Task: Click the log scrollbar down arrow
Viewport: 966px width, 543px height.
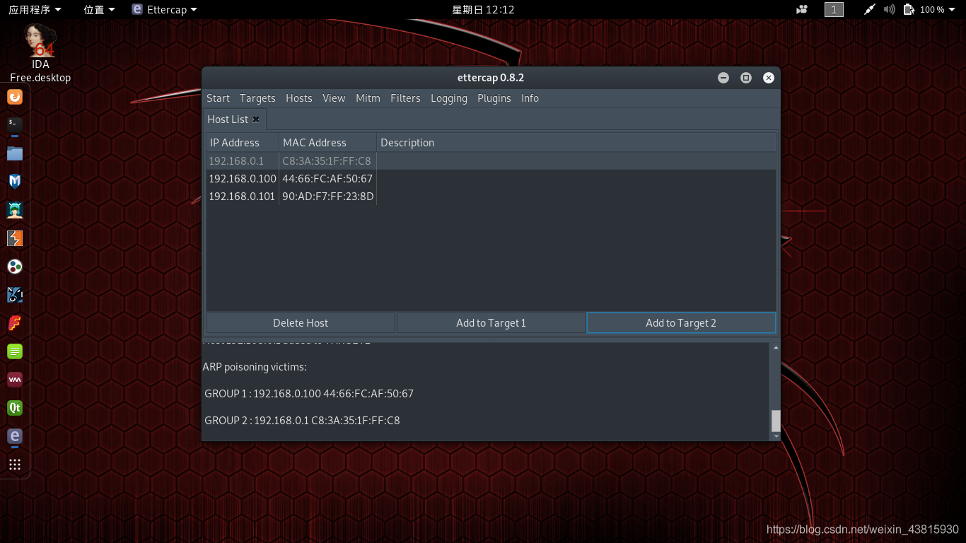Action: tap(776, 437)
